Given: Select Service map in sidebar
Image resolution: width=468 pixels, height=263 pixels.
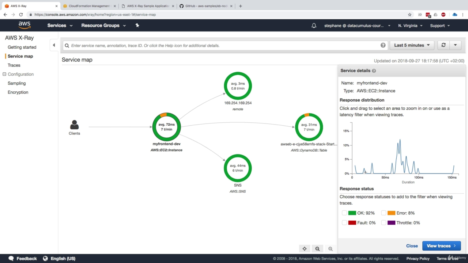Looking at the screenshot, I should point(20,56).
